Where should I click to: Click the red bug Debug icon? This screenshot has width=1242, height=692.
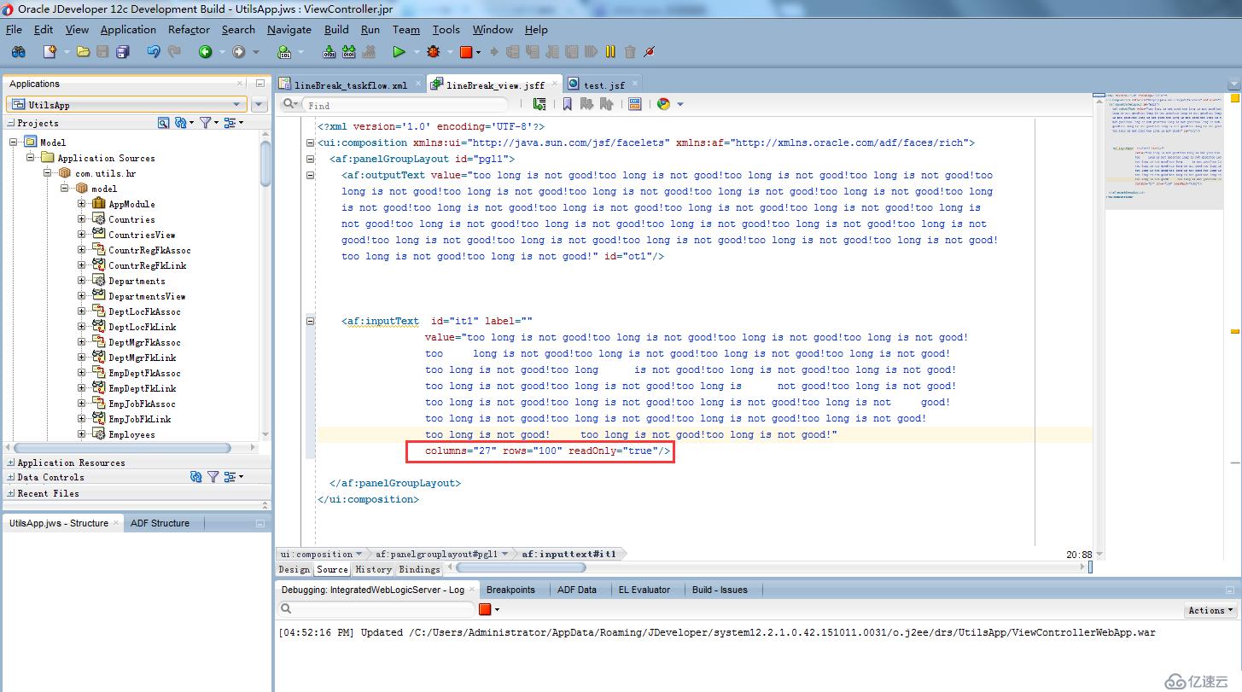[434, 52]
